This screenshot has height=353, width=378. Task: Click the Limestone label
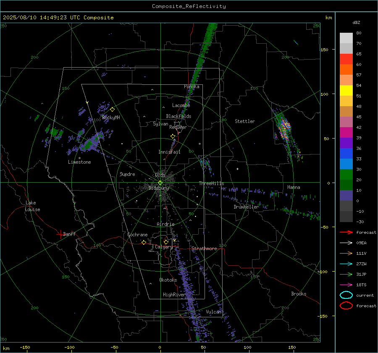[79, 162]
